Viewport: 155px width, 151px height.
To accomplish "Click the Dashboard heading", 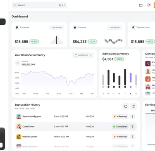I will (x=20, y=17).
